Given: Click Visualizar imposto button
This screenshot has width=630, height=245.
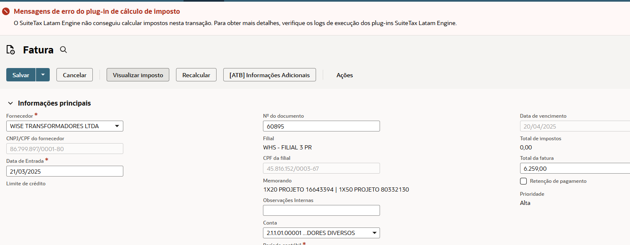Looking at the screenshot, I should click(x=138, y=75).
